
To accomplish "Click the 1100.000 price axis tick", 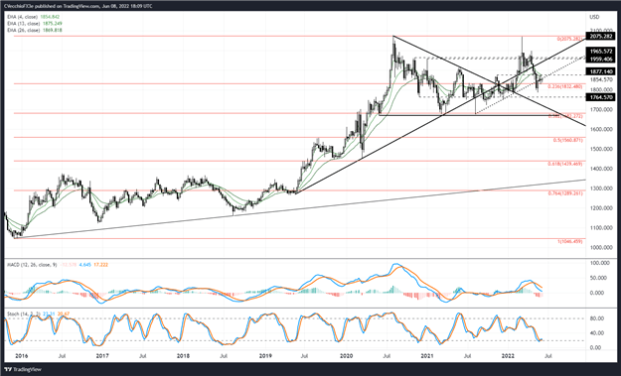I will tap(601, 228).
